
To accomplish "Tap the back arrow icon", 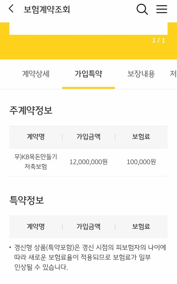I will click(x=11, y=9).
